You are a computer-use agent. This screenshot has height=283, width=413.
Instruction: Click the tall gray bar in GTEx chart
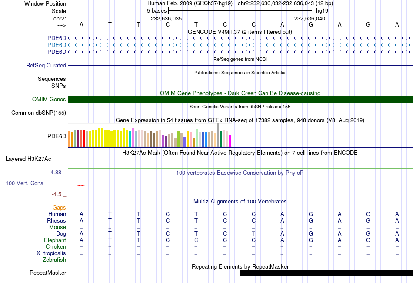pos(218,135)
